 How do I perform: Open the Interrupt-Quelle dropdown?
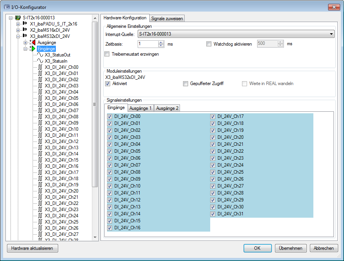click(331, 34)
